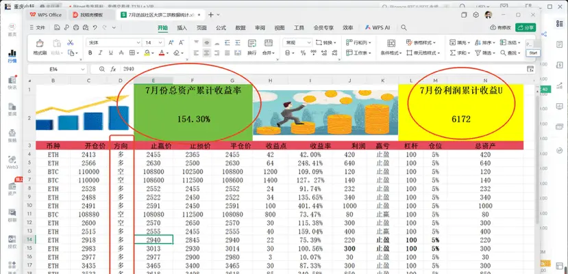Click the percent style icon
568x274 pixels.
pyautogui.click(x=304, y=53)
